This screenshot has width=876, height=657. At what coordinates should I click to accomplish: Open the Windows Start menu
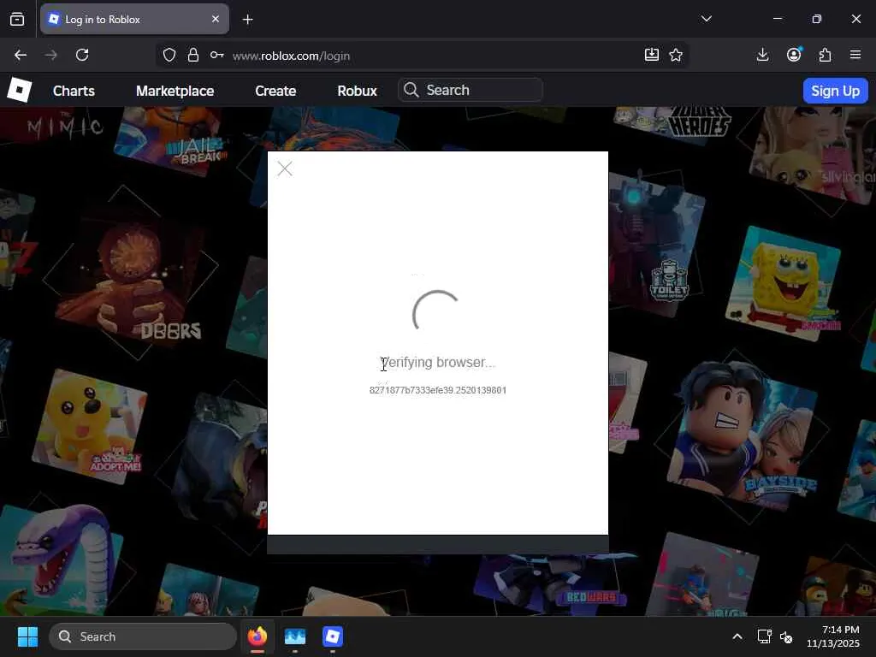click(27, 636)
